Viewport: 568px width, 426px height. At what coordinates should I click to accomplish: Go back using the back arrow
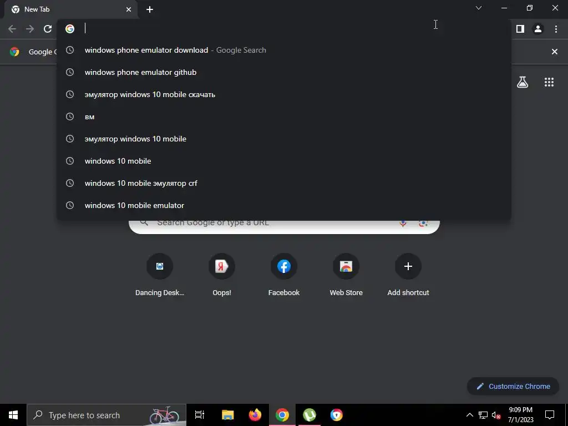(12, 29)
